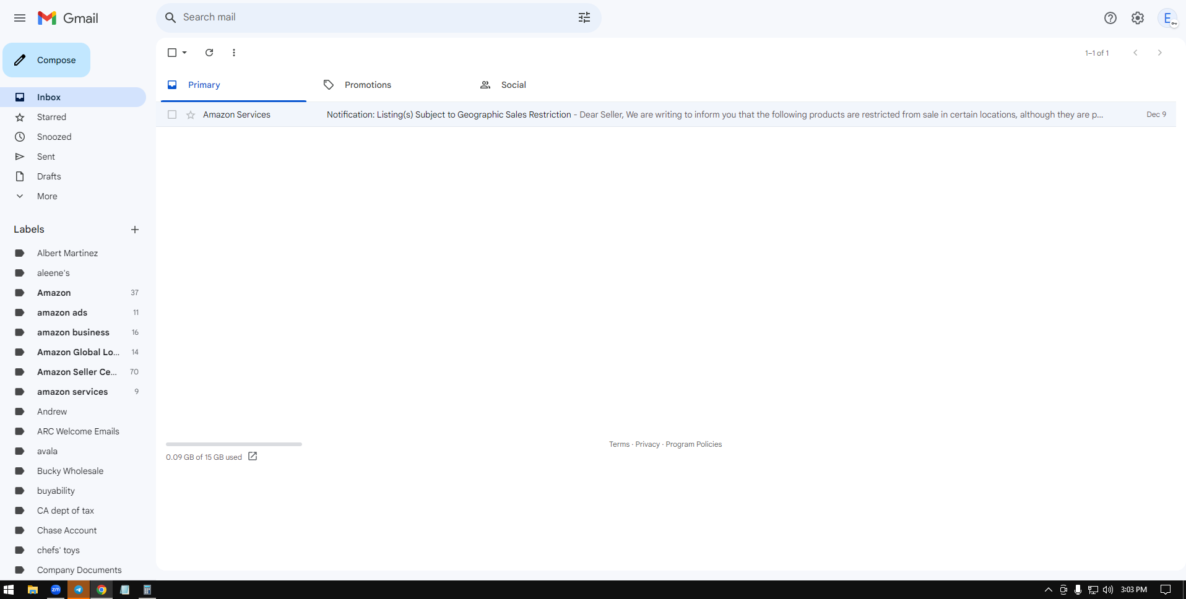Open Calculator from the taskbar
The image size is (1186, 599).
(147, 590)
